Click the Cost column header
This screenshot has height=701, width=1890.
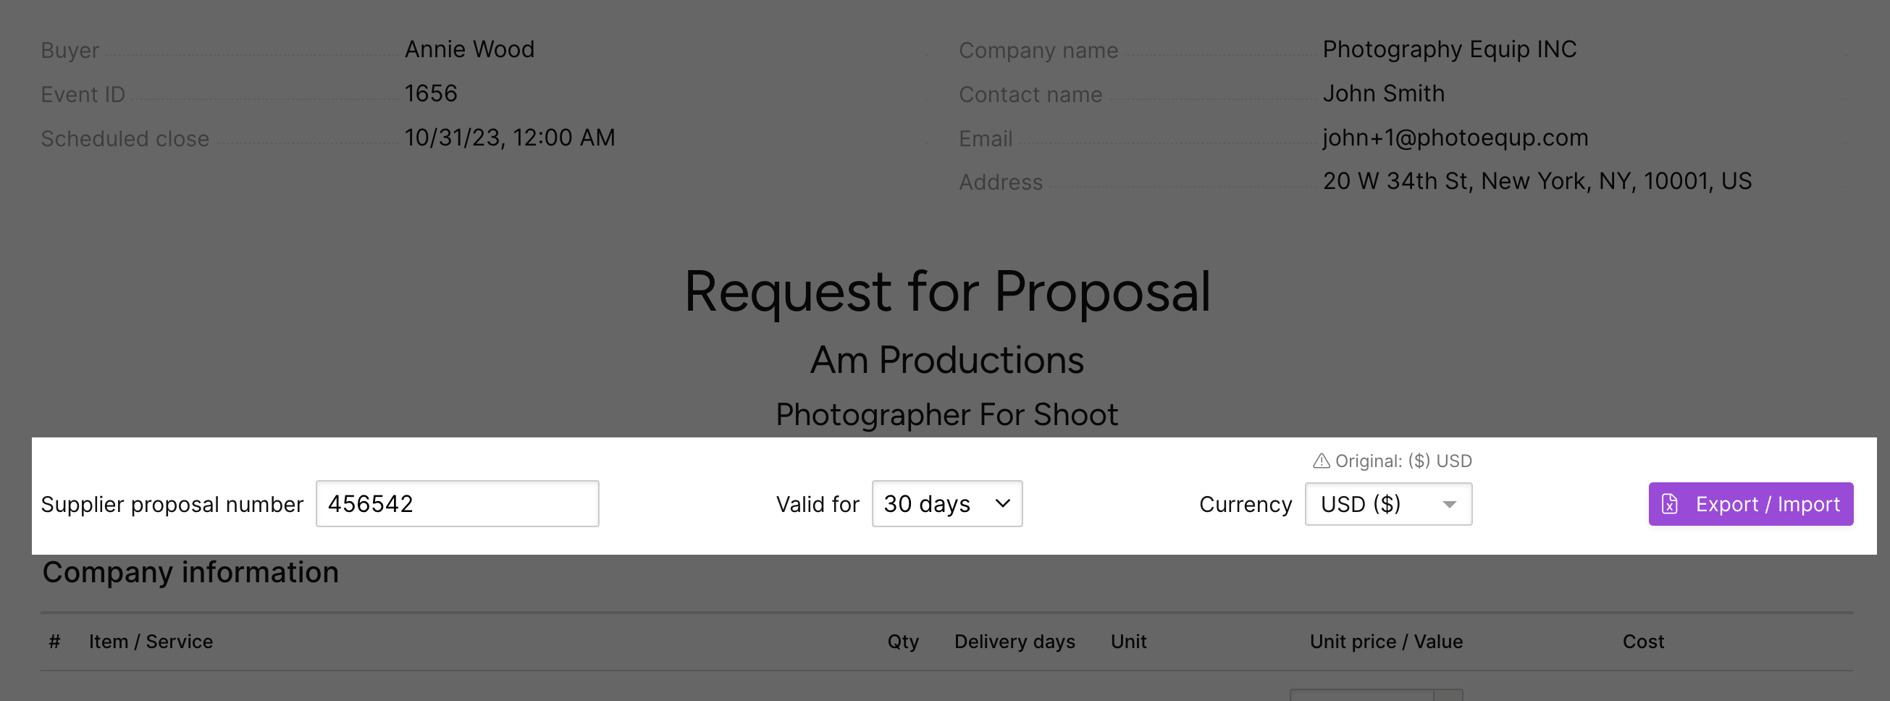pos(1643,642)
